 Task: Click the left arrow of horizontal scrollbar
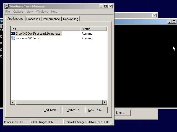pyautogui.click(x=13, y=102)
